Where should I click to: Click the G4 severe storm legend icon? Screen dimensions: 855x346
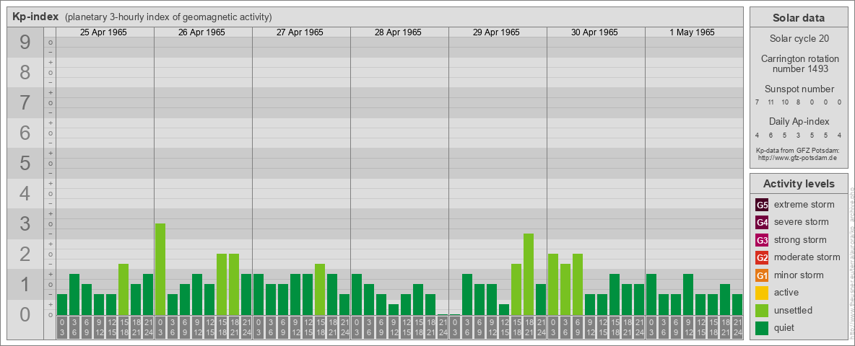[x=762, y=223]
